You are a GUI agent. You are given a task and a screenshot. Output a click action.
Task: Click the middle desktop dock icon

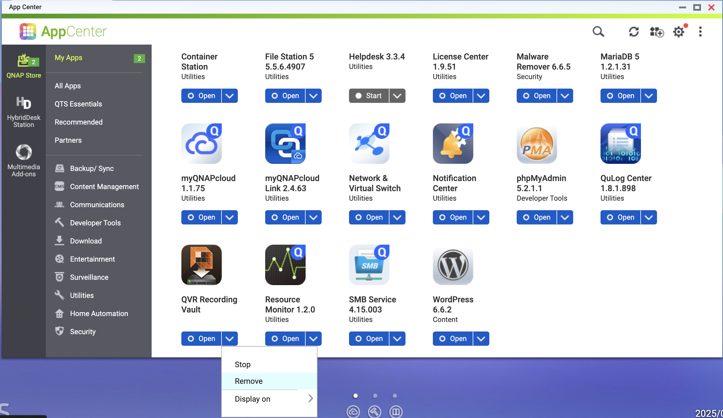coord(375,412)
